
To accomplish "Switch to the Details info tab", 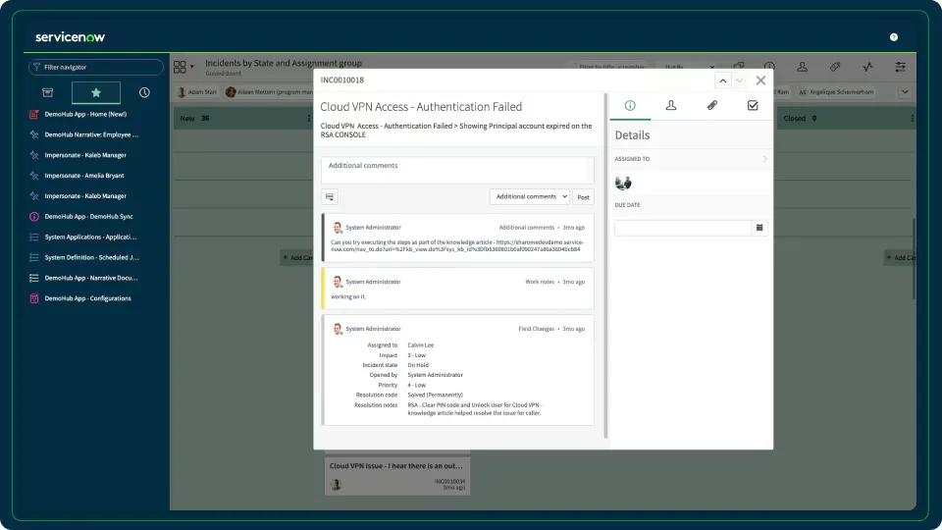I will [630, 106].
